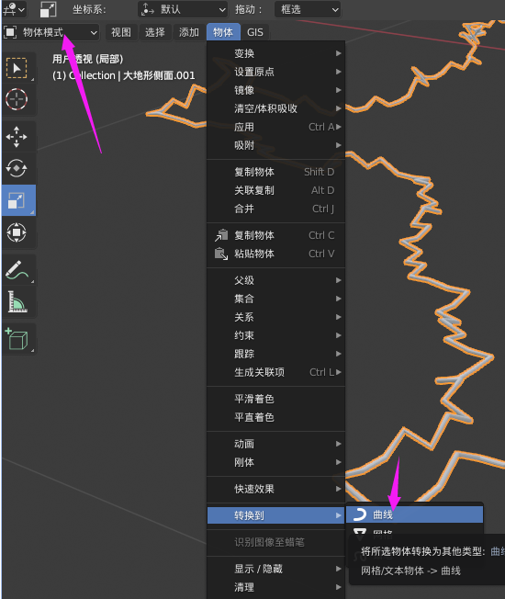The height and width of the screenshot is (599, 505).
Task: Choose 复制物体 Ctrl C entry
Action: (276, 235)
